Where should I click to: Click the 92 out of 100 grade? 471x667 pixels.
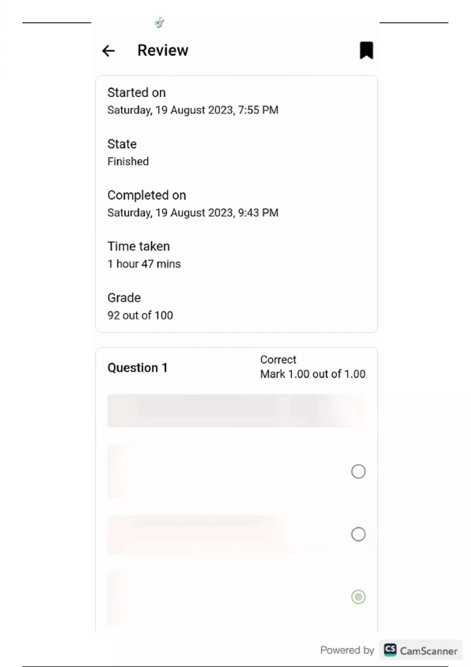click(140, 315)
